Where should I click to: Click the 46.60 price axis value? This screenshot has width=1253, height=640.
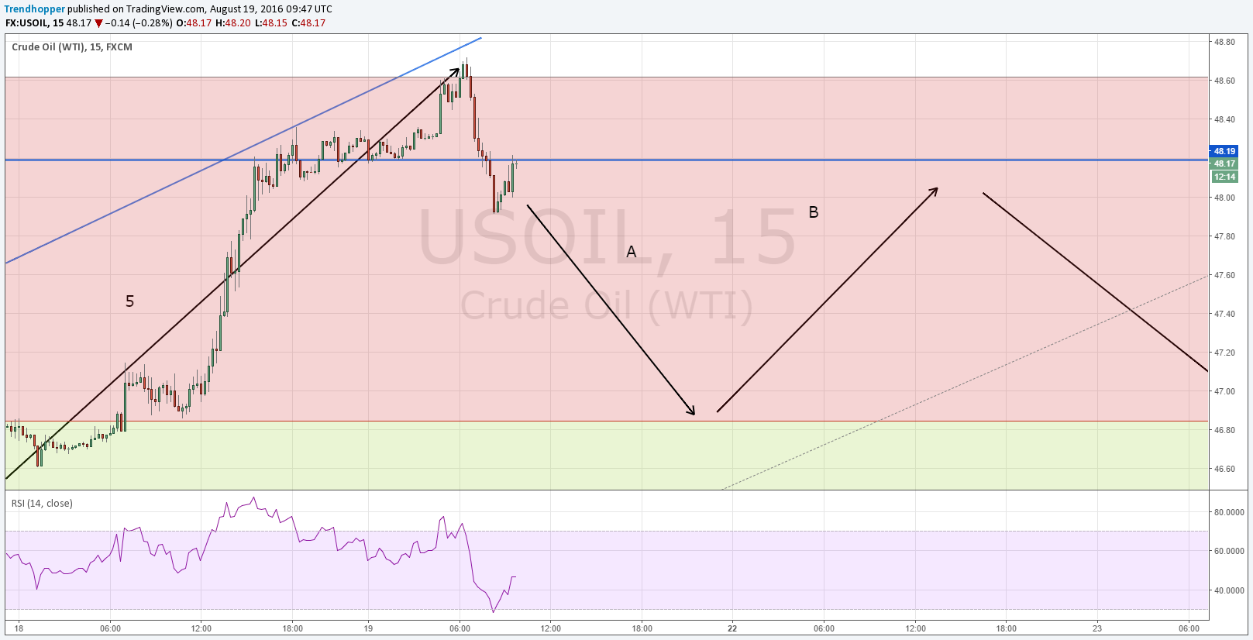(1224, 469)
